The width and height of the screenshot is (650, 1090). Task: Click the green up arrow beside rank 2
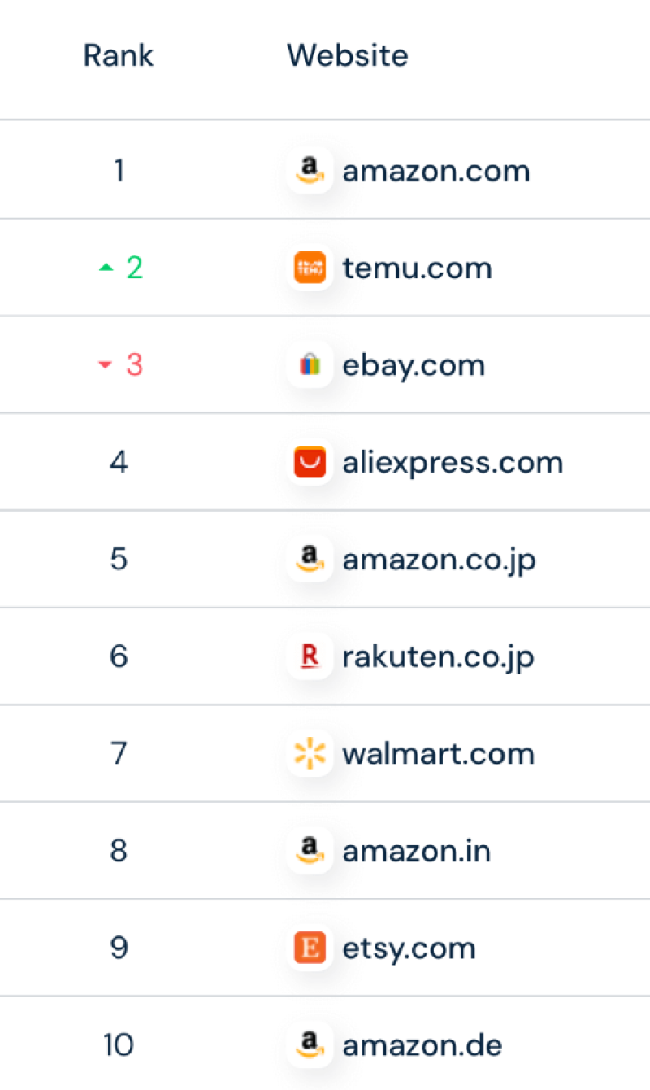(106, 268)
